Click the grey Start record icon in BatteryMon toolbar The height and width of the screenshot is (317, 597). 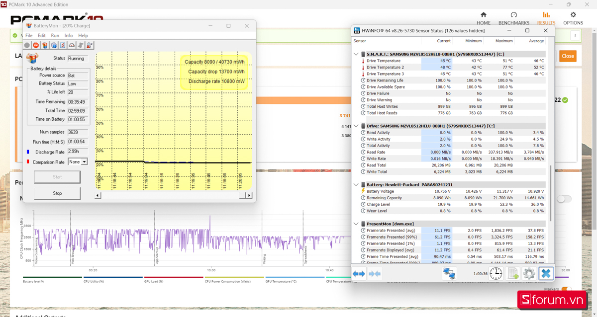[27, 45]
